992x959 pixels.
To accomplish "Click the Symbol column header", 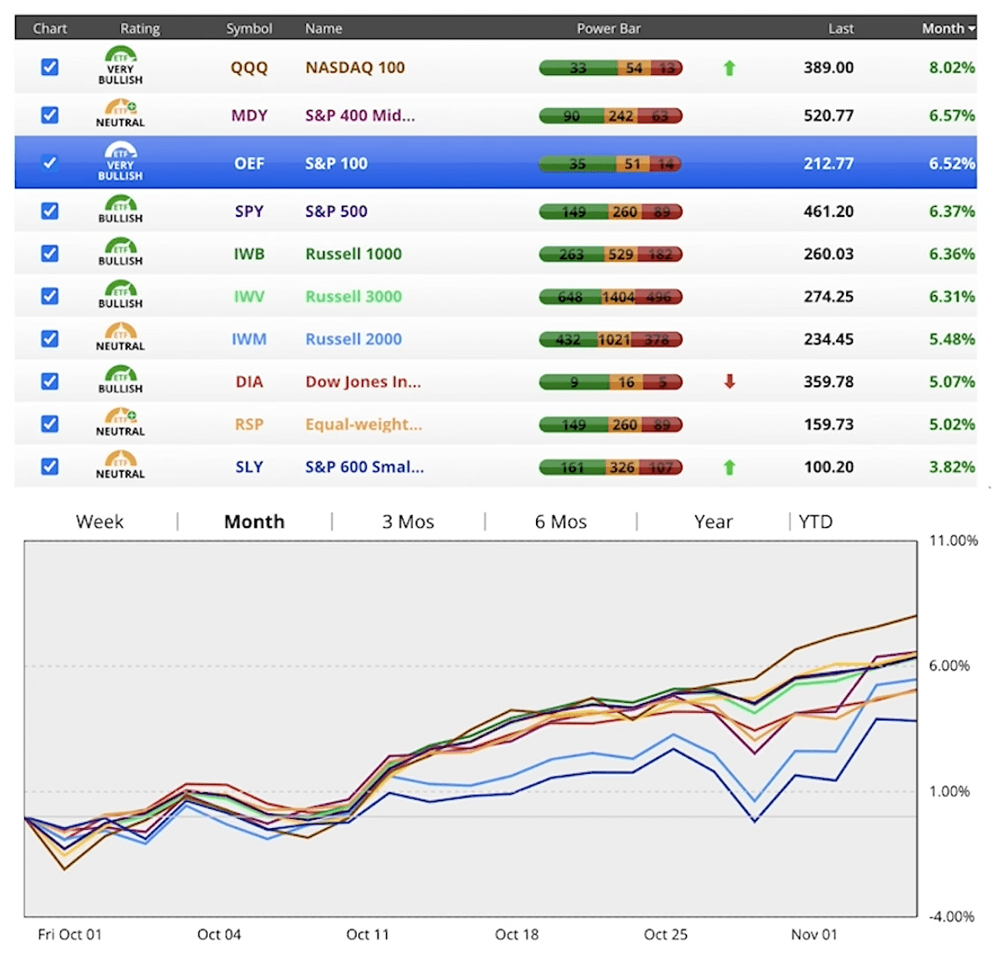I will point(249,28).
